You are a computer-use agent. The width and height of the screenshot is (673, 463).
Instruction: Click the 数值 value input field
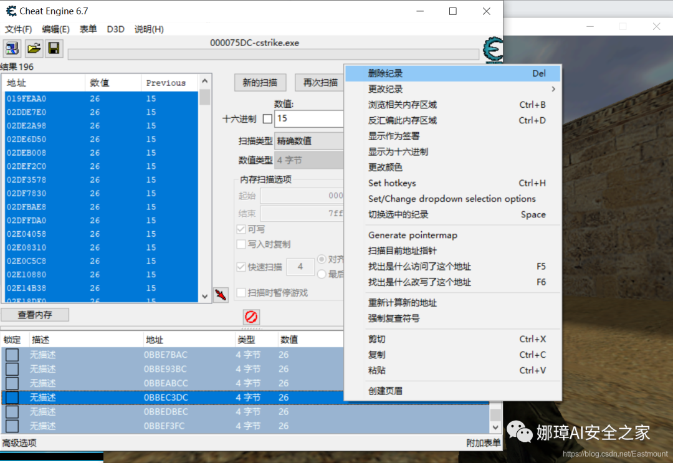point(309,118)
